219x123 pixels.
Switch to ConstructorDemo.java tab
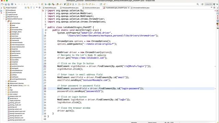click(92, 8)
